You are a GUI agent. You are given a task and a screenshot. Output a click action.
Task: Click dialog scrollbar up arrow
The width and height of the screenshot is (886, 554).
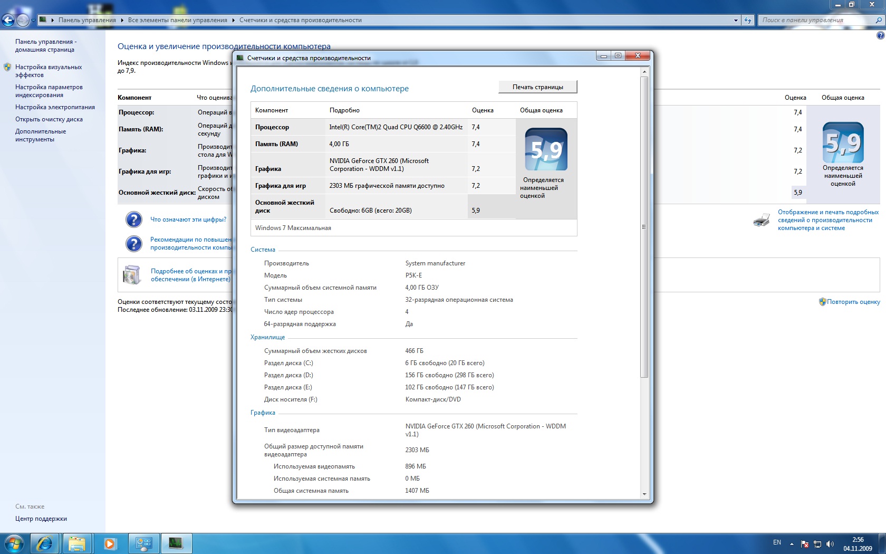click(x=644, y=71)
